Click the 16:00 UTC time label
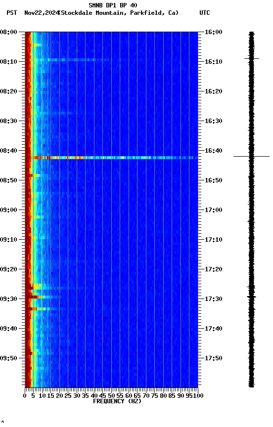The height and width of the screenshot is (427, 273). click(x=213, y=32)
